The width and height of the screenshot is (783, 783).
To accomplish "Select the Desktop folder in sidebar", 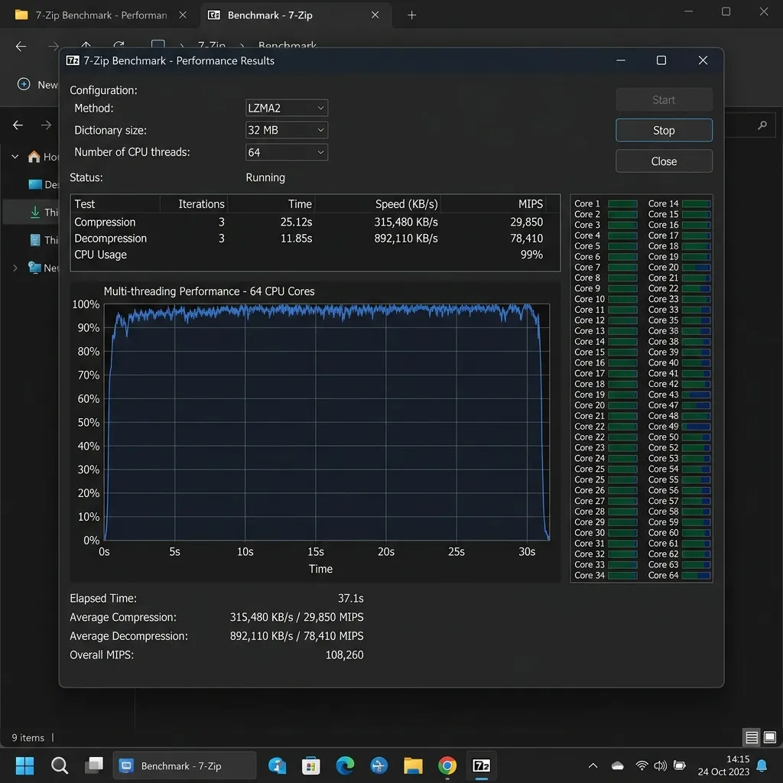I will 43,184.
